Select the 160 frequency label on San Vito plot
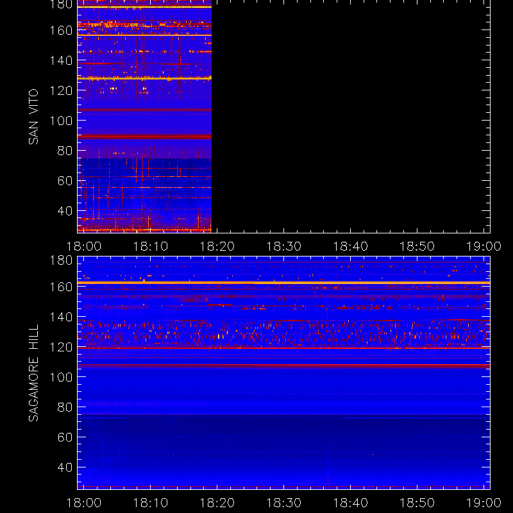Screen dimensions: 513x513 61,30
